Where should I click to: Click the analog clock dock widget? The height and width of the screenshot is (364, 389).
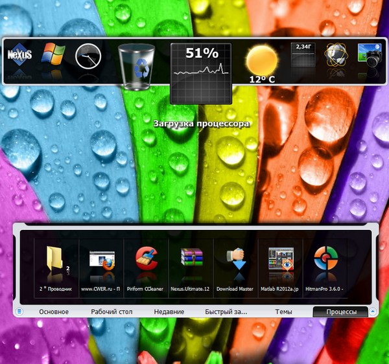click(x=89, y=57)
